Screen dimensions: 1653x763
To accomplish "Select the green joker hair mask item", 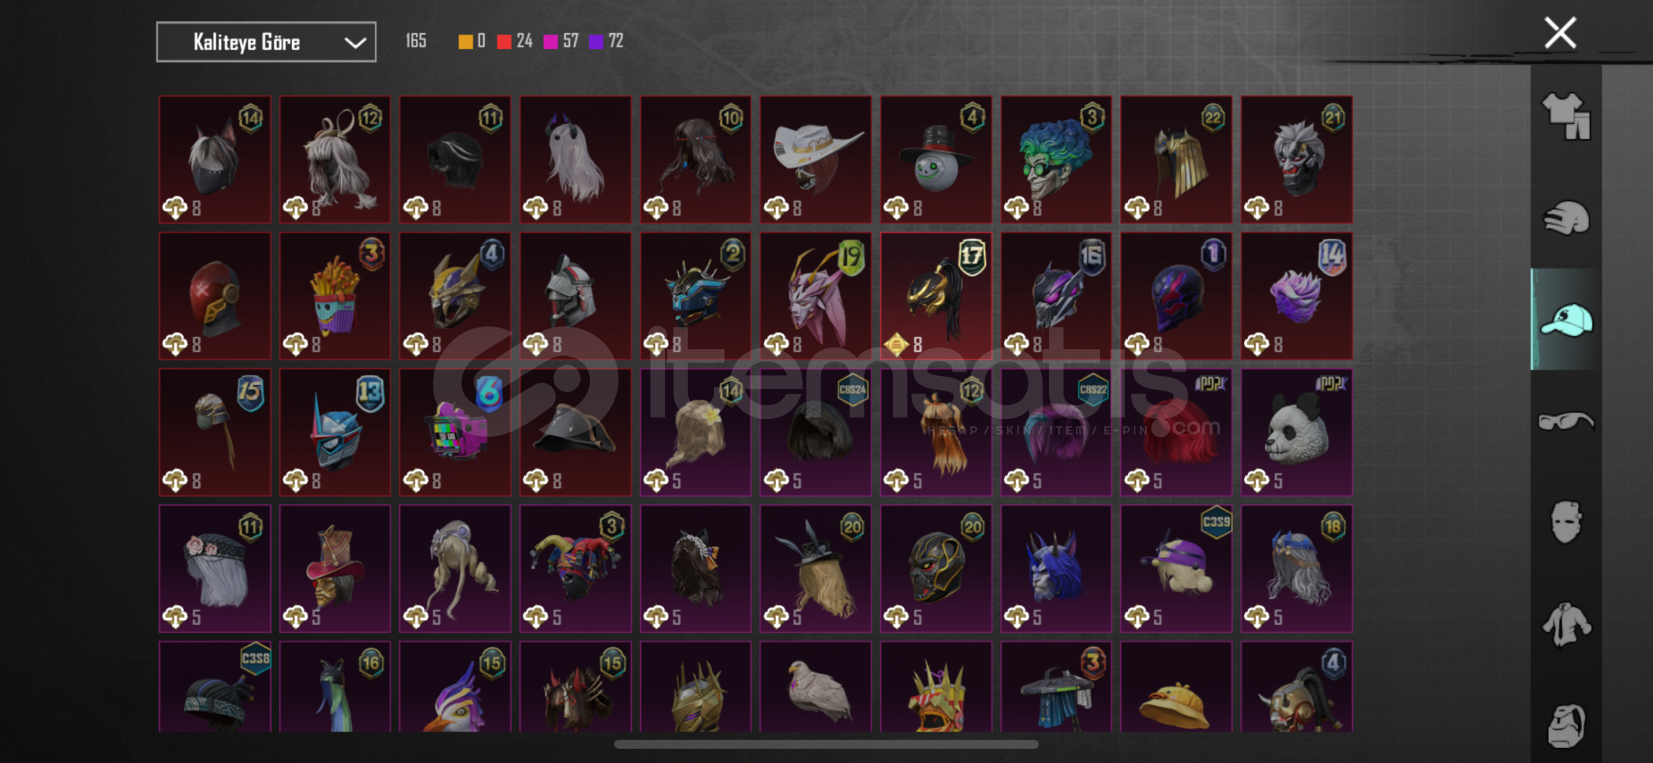I will [1056, 160].
